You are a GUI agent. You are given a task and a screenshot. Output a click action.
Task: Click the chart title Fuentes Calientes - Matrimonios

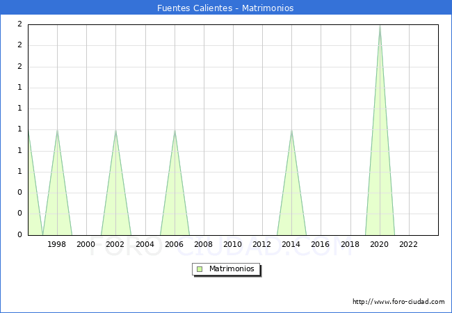(226, 8)
